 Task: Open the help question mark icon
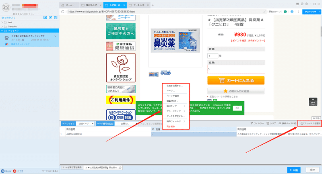(x=302, y=4)
